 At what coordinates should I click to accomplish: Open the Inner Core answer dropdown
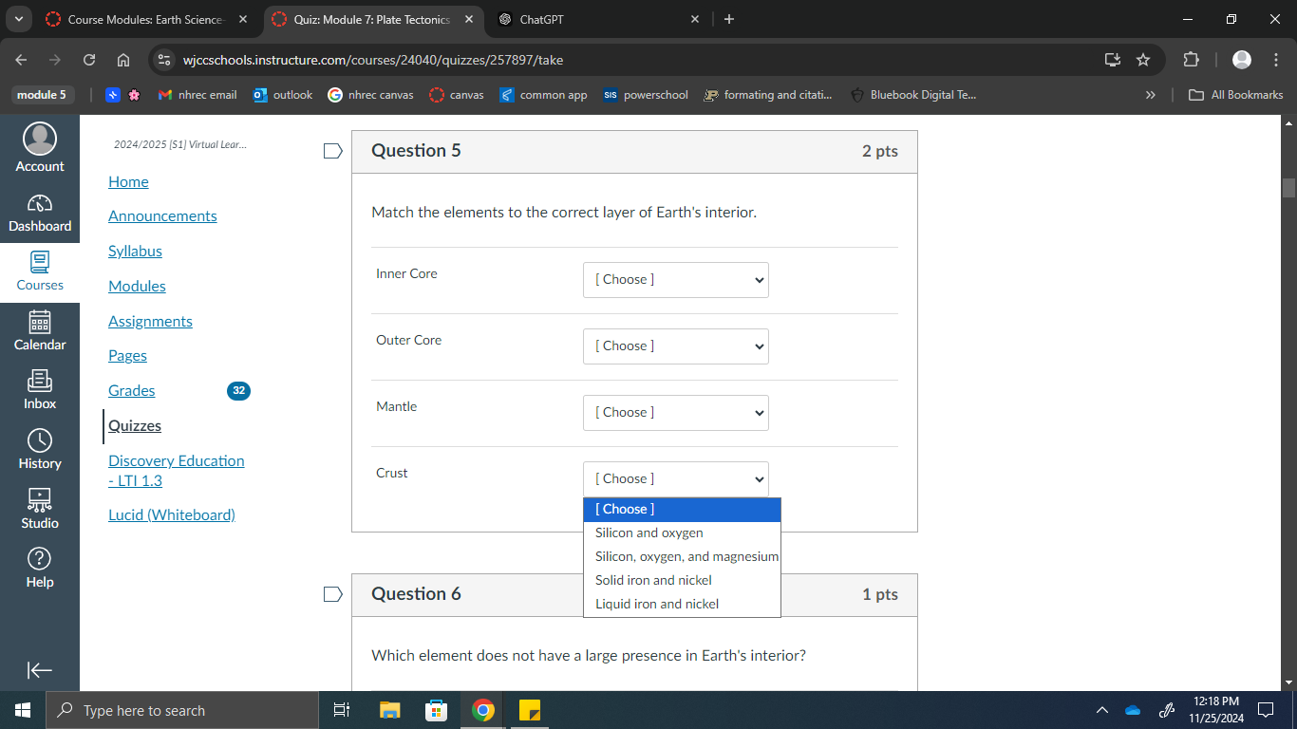click(676, 280)
